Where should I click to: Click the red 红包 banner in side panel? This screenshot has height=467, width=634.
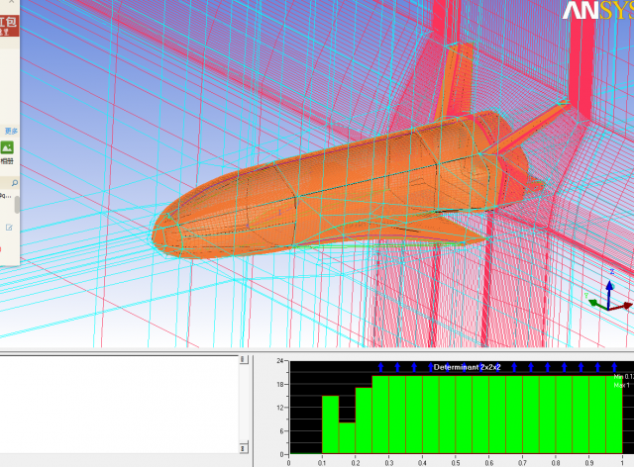tap(9, 25)
